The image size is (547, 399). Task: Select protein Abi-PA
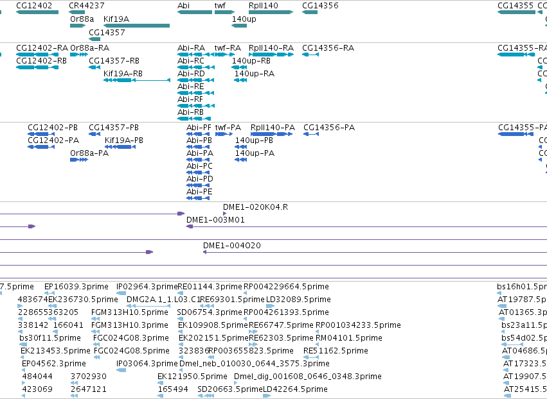point(198,160)
